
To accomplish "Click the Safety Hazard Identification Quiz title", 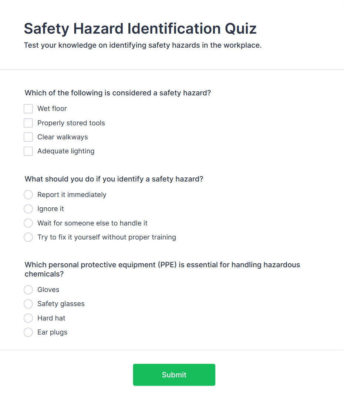I will click(140, 28).
